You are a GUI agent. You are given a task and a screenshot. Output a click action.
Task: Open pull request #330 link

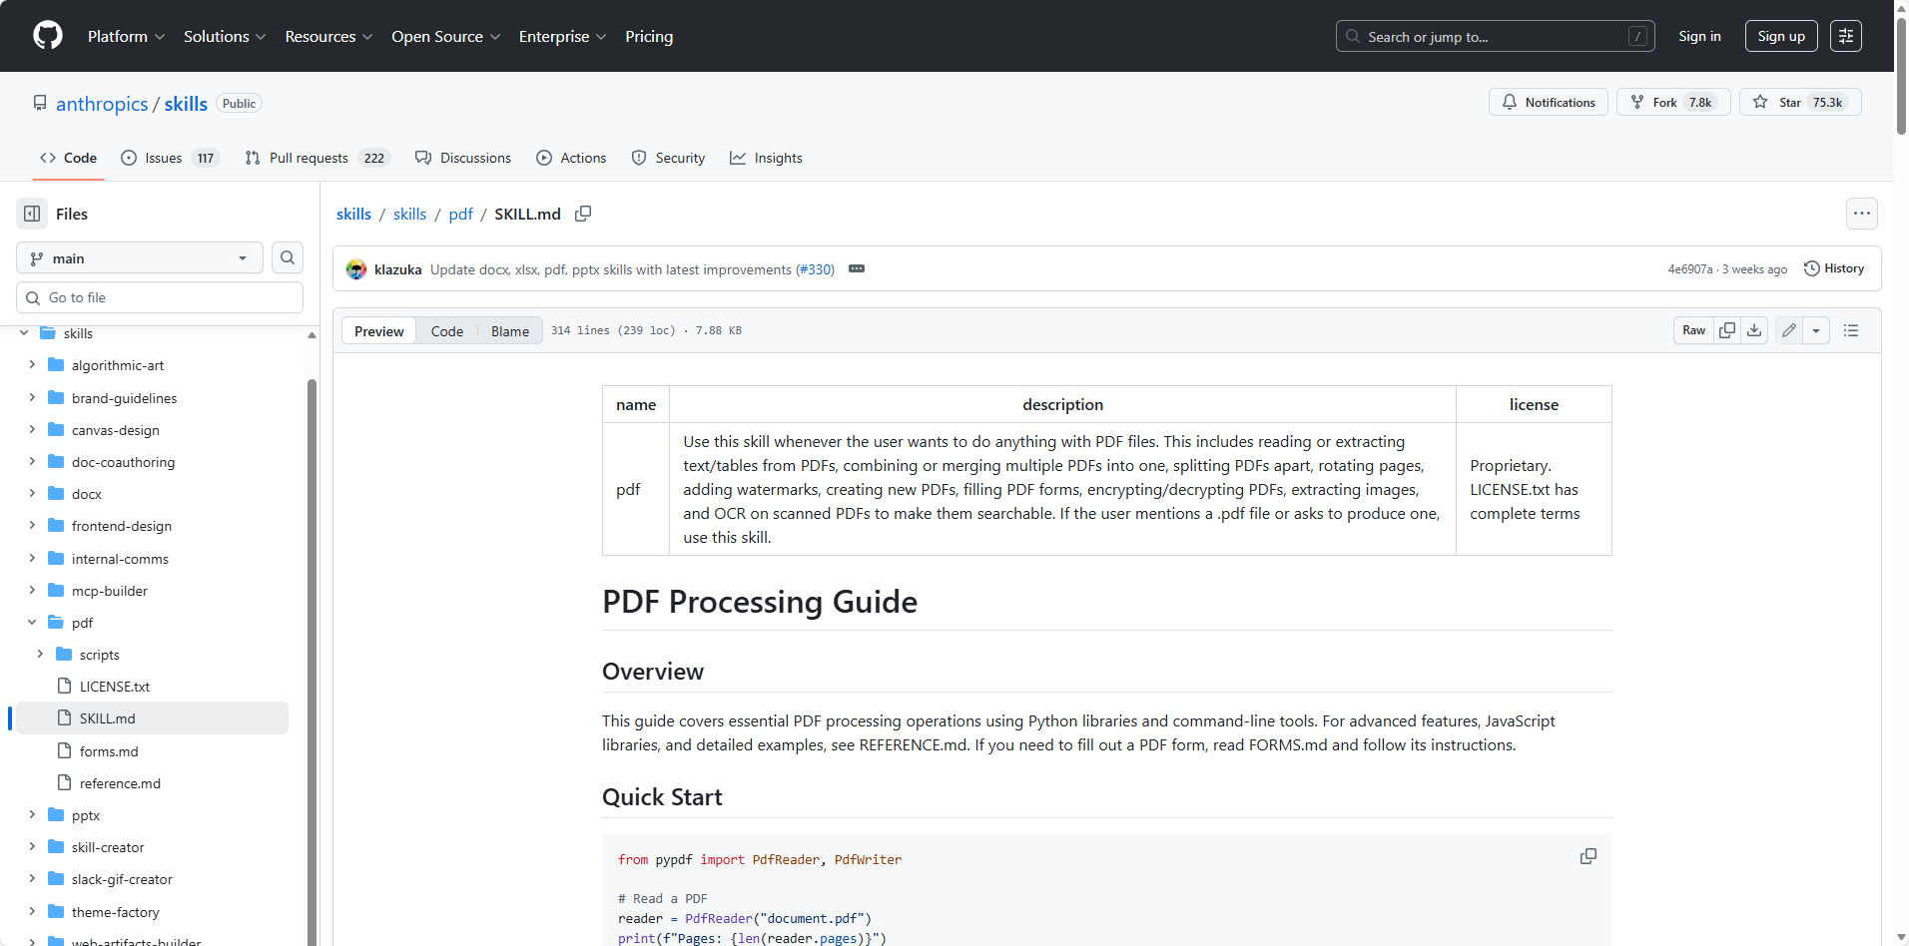point(815,269)
